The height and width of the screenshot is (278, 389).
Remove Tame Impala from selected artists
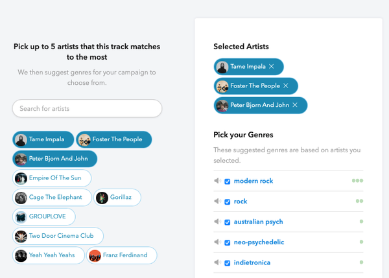(x=272, y=67)
